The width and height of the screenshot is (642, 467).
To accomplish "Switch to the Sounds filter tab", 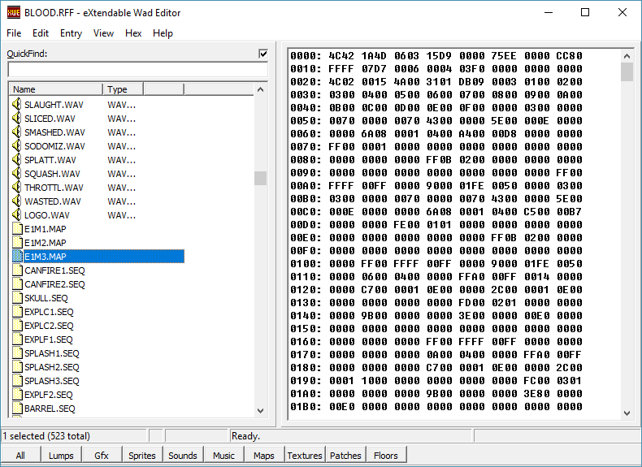I will tap(183, 456).
